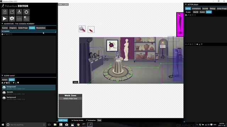Click the New project icon button
The height and width of the screenshot is (127, 227).
(x=5, y=12)
